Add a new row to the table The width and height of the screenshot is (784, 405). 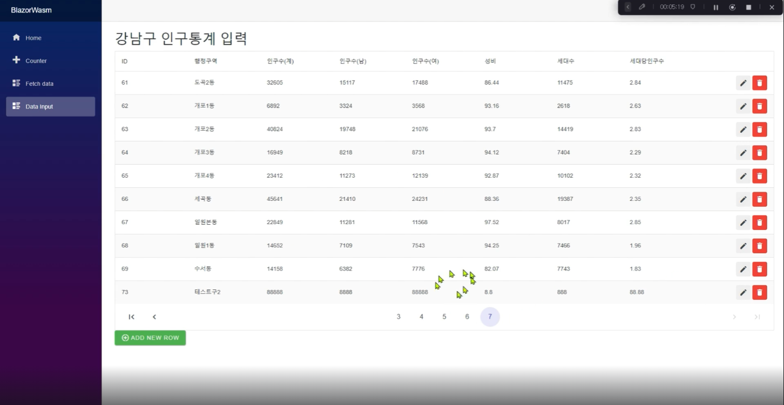150,338
